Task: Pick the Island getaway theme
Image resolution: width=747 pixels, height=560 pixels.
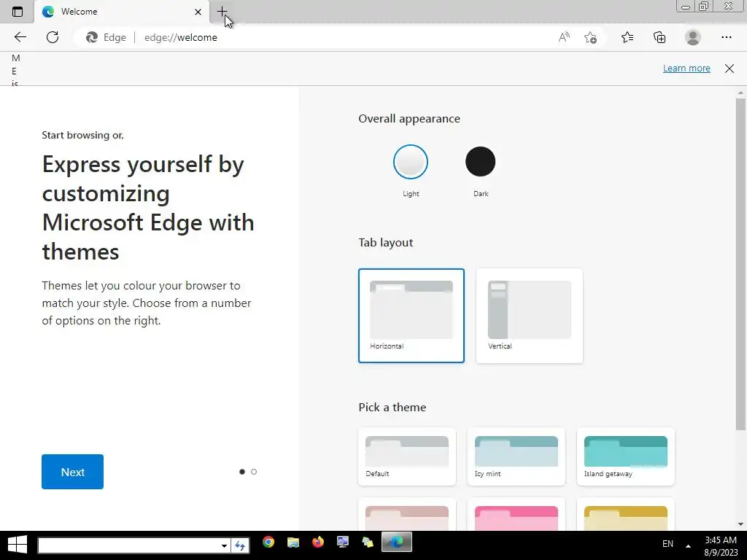Action: tap(625, 456)
